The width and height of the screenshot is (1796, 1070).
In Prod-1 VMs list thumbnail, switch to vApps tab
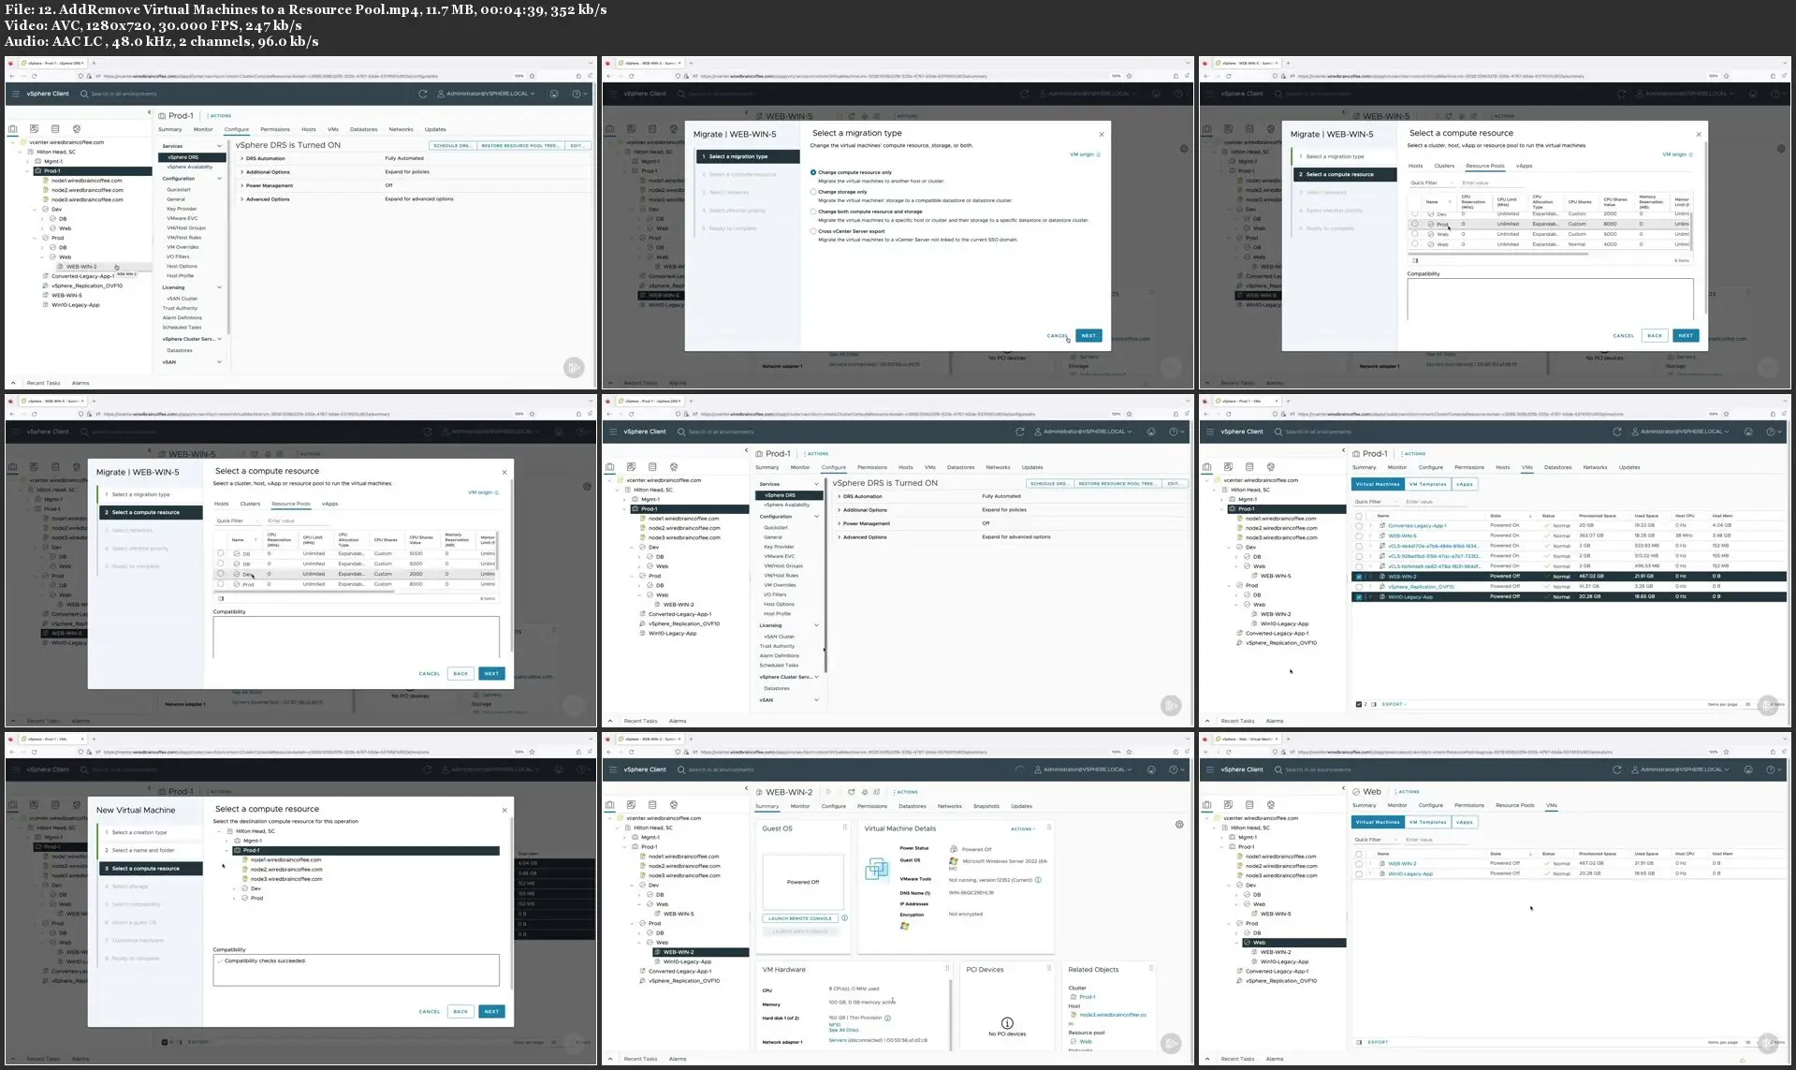tap(1465, 484)
